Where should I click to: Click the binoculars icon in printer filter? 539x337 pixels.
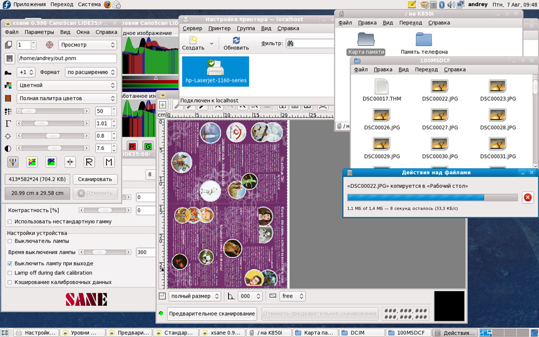point(290,43)
